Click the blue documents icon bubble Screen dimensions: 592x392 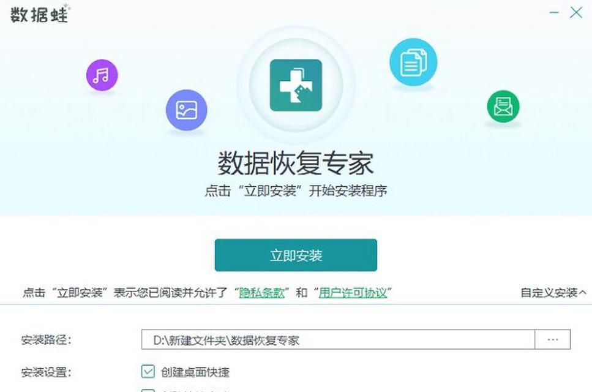coord(413,62)
